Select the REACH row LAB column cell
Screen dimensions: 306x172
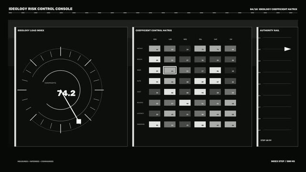pos(170,59)
